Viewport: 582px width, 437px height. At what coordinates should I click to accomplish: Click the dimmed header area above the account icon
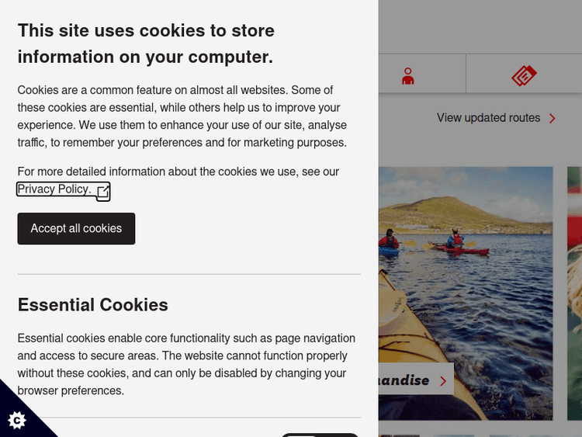(480, 26)
